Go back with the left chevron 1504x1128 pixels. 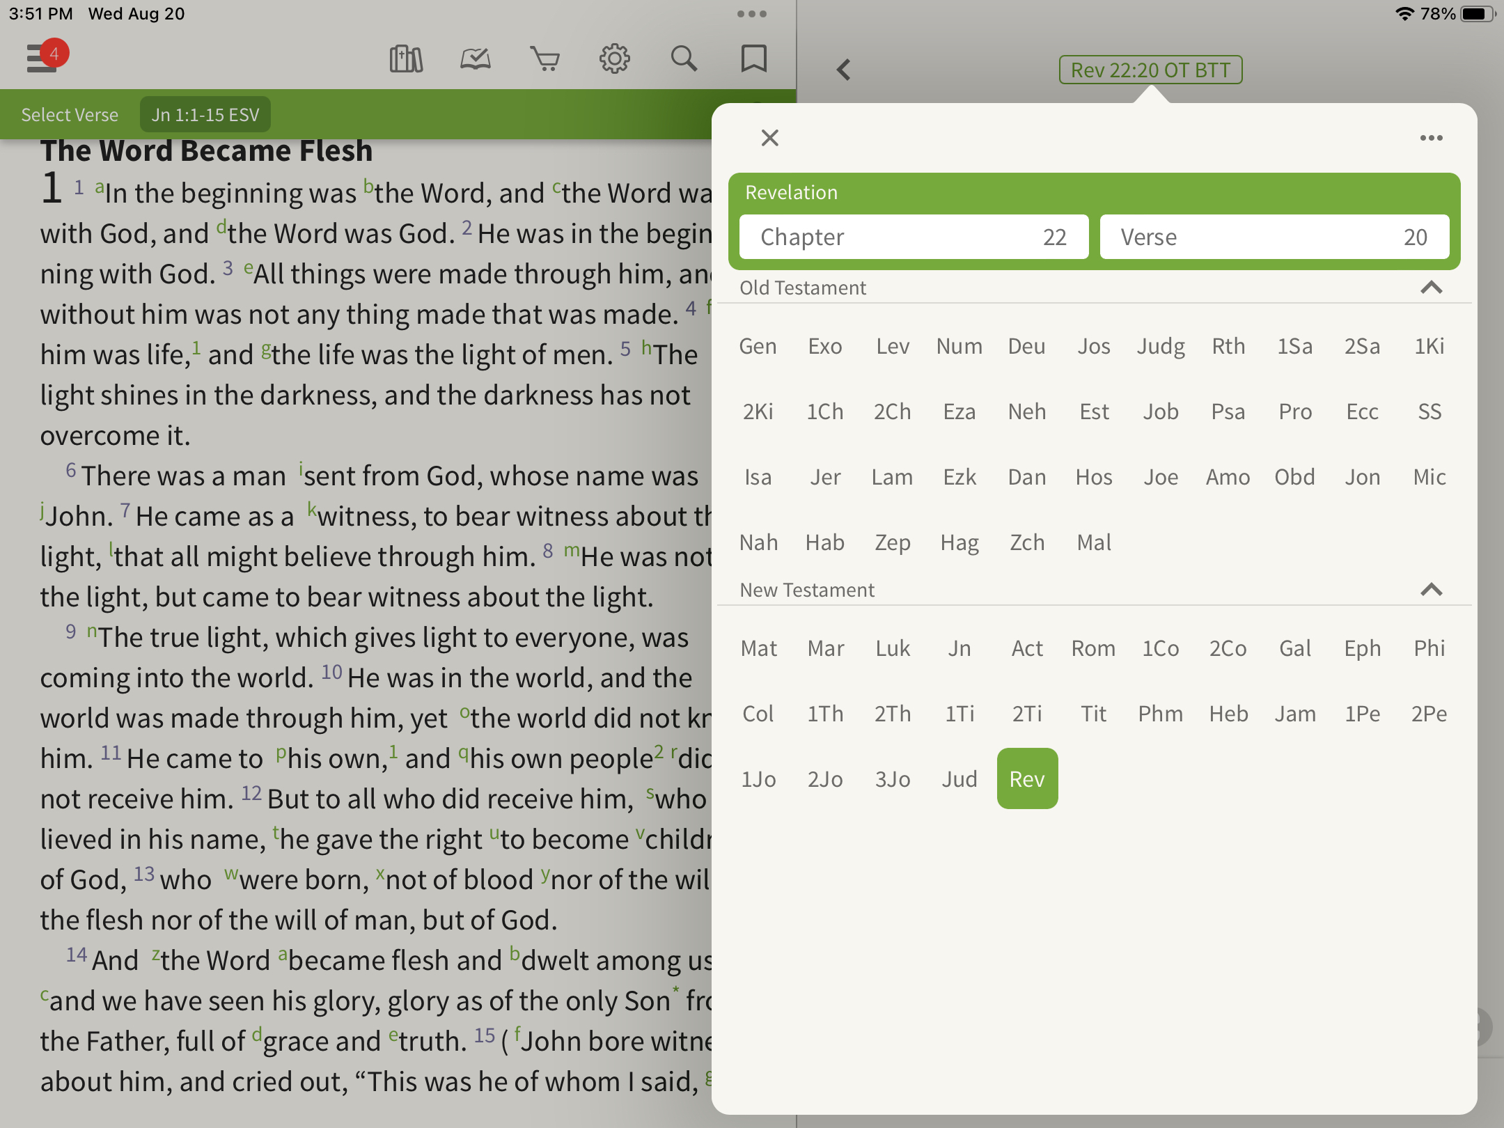pyautogui.click(x=844, y=70)
